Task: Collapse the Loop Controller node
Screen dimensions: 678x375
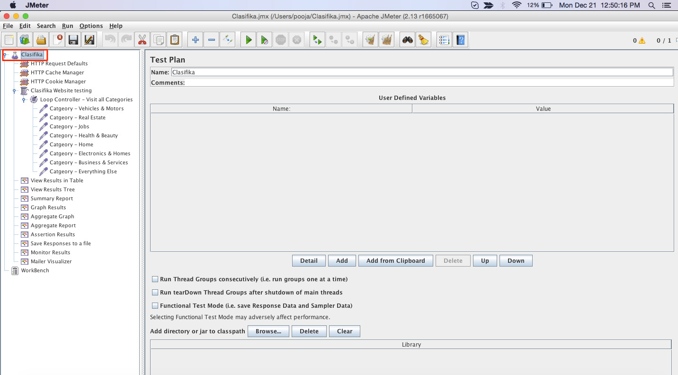Action: [24, 100]
